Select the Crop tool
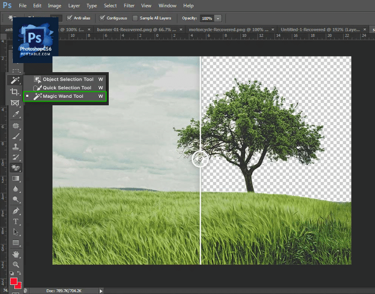375x294 pixels. (15, 91)
